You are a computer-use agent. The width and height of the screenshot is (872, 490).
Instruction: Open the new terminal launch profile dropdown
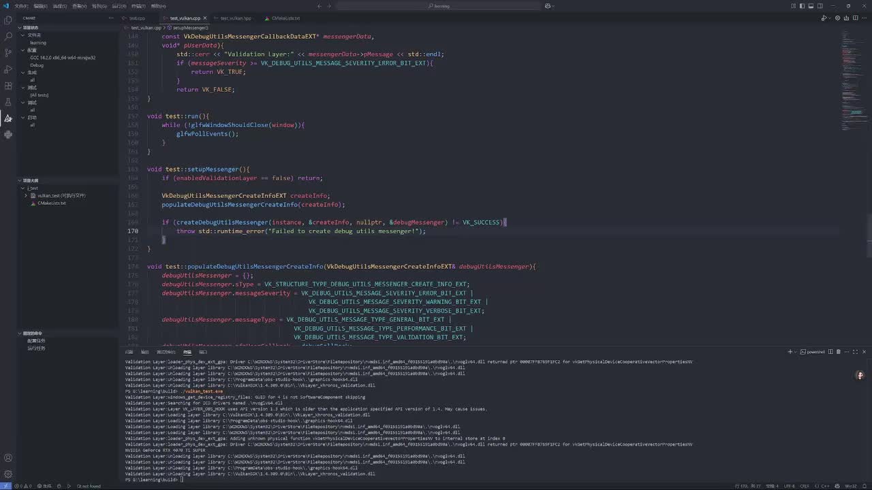pos(796,352)
